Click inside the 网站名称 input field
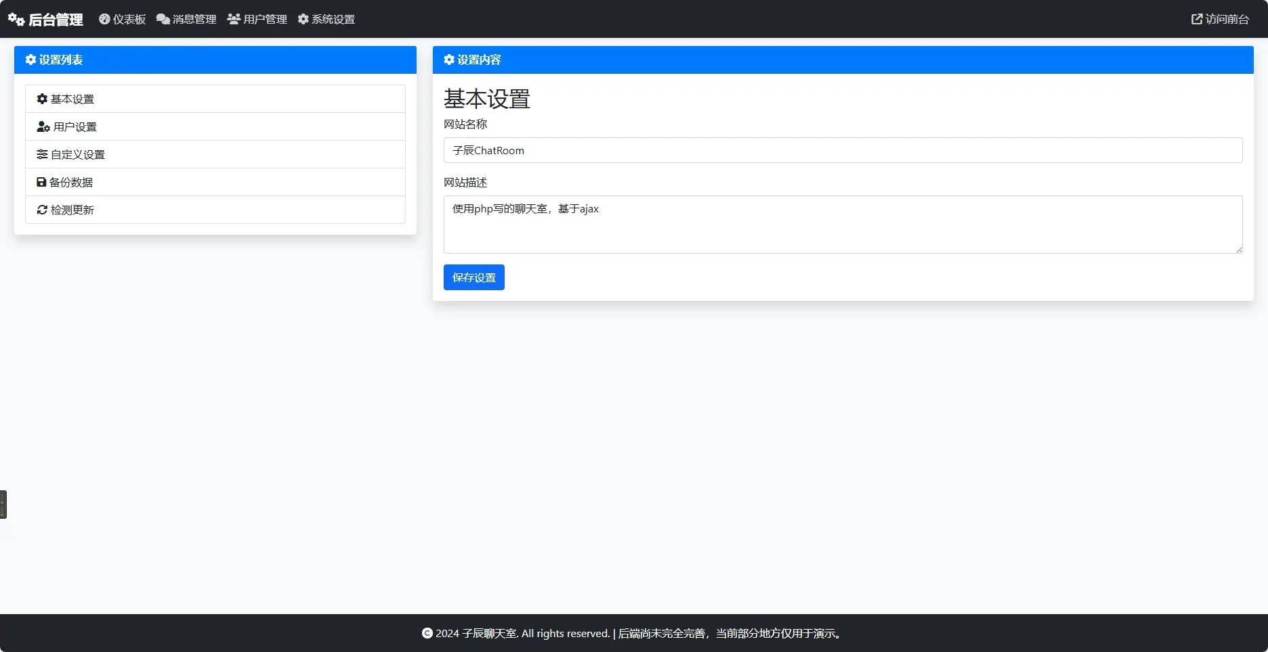This screenshot has height=652, width=1268. pyautogui.click(x=842, y=150)
